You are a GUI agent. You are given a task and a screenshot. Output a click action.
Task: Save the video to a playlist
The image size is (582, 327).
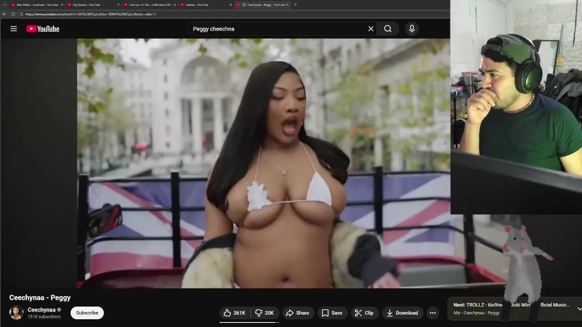point(332,313)
